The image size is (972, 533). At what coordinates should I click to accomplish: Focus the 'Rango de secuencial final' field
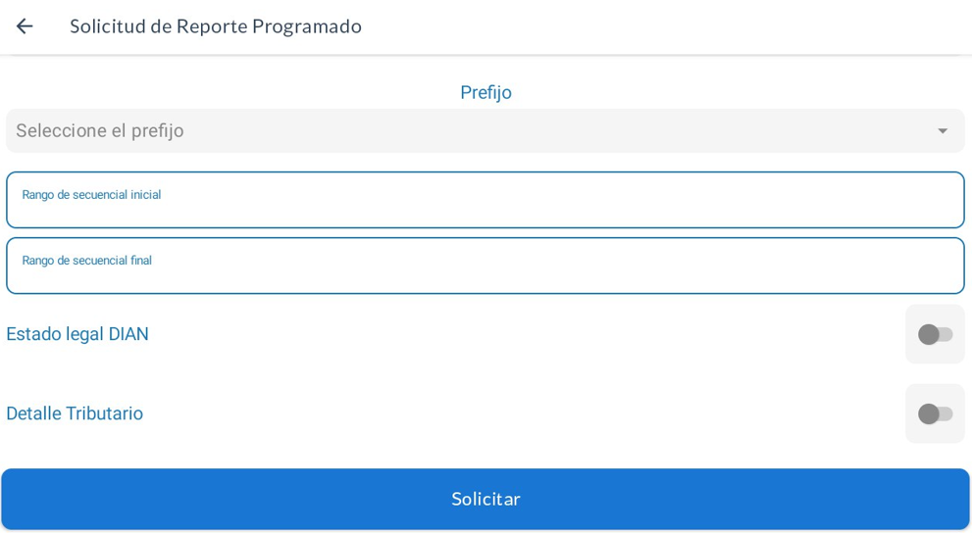pyautogui.click(x=485, y=273)
